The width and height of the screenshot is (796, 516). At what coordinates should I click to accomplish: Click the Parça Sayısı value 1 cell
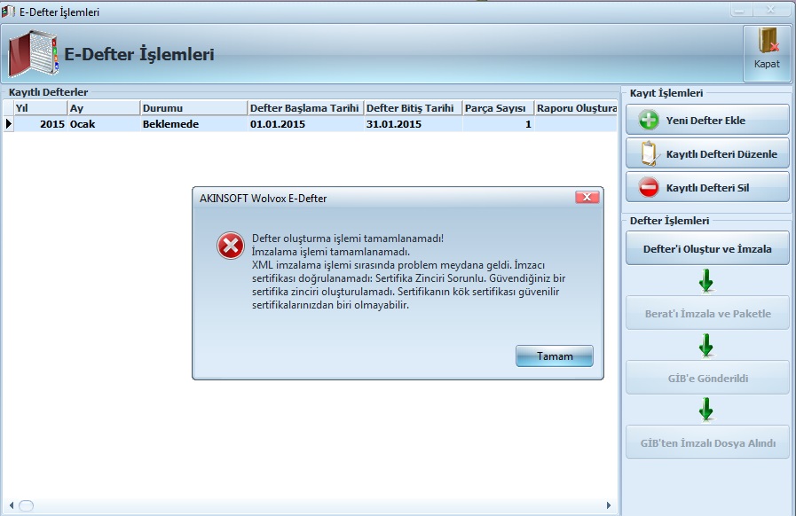click(x=498, y=124)
